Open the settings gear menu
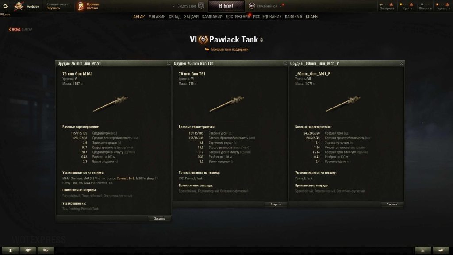The image size is (453, 255). [5, 6]
